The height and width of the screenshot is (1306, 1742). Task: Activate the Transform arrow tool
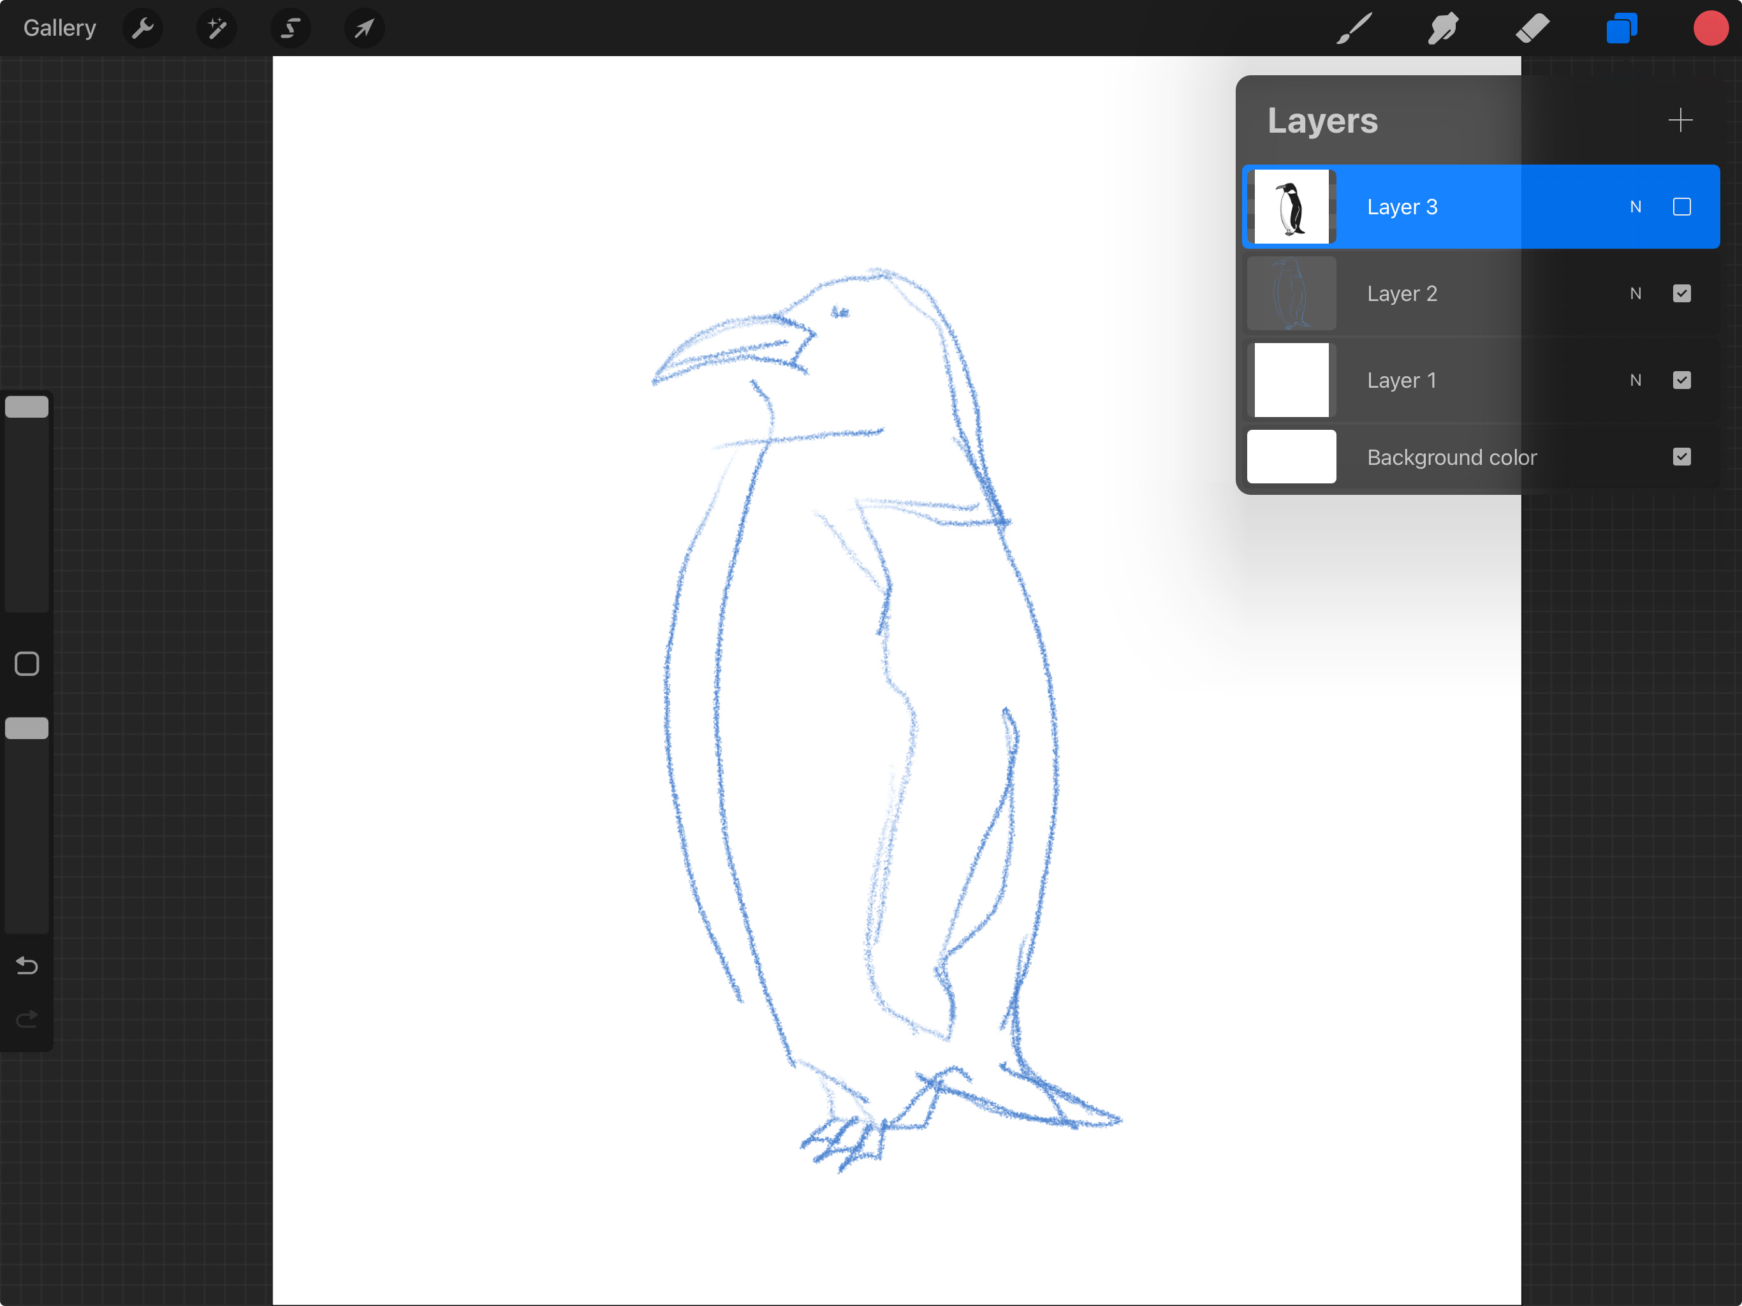click(364, 29)
